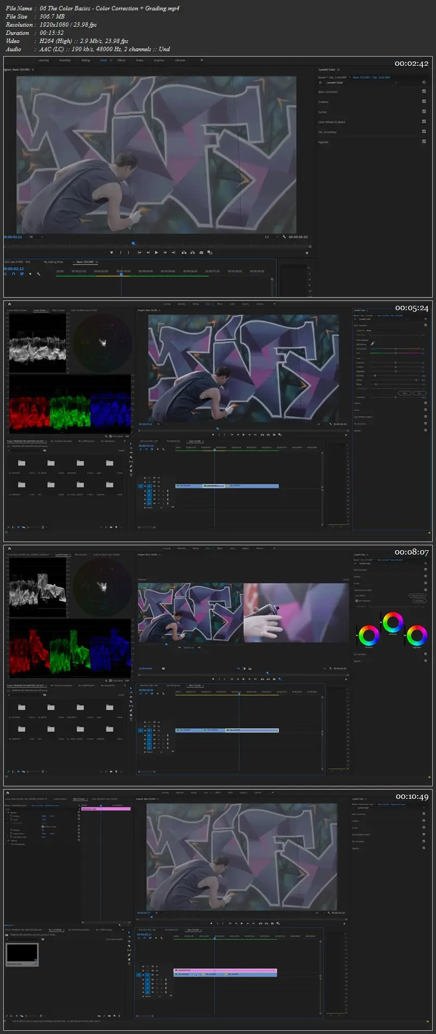The height and width of the screenshot is (1034, 436).
Task: Step forward one frame in the 00:02:42 frame
Action: click(x=165, y=253)
